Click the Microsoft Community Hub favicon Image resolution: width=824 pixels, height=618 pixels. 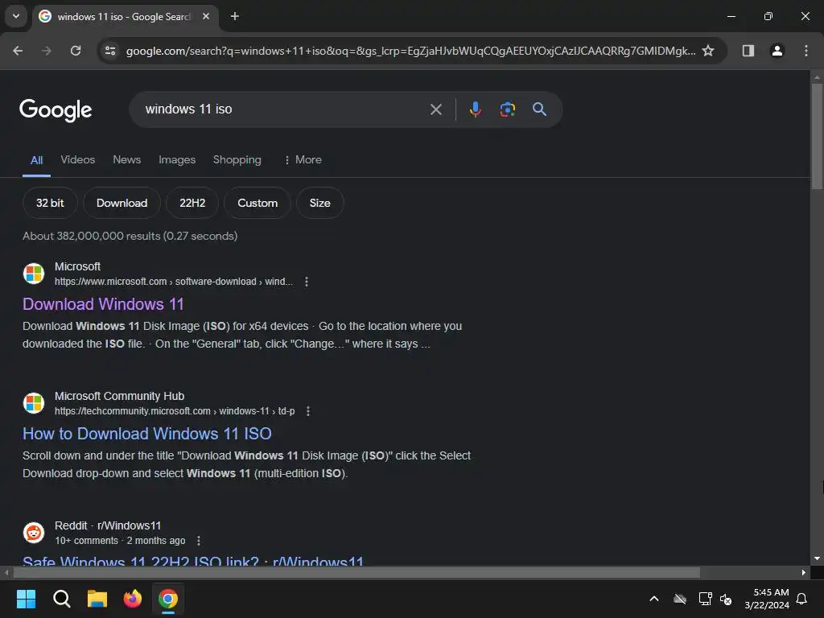pyautogui.click(x=34, y=403)
